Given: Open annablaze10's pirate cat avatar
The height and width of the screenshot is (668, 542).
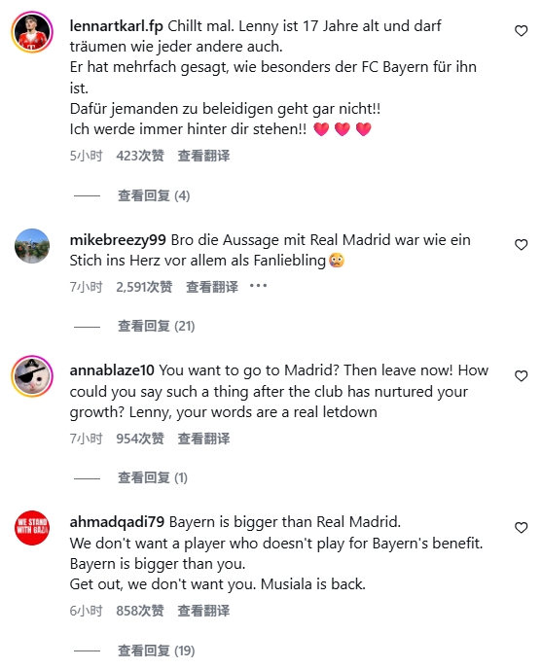Looking at the screenshot, I should click(x=32, y=376).
